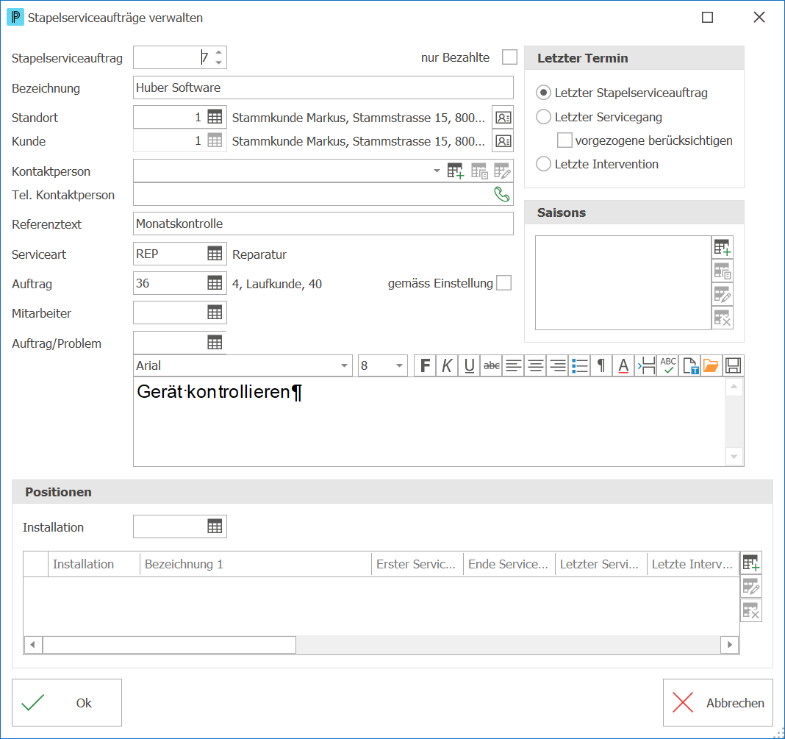This screenshot has width=785, height=739.
Task: Open a text file with folder icon
Action: (x=711, y=366)
